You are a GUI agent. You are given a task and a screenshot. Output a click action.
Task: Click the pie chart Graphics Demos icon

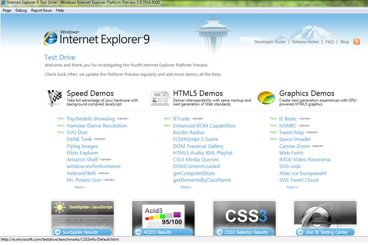266,97
